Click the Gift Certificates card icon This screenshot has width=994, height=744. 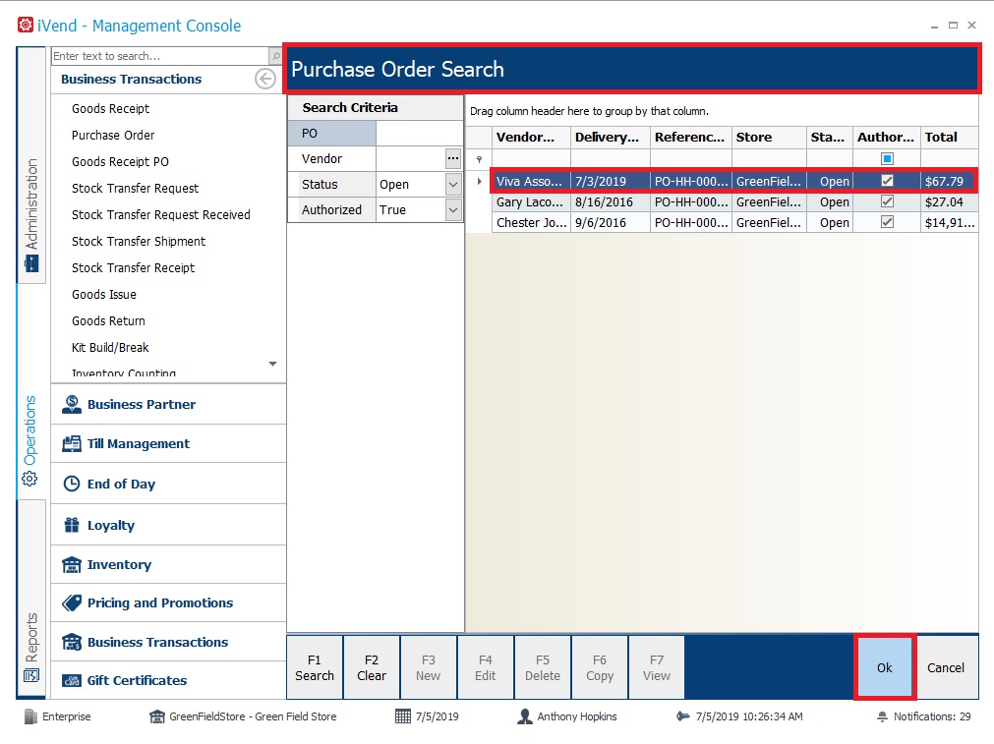click(72, 681)
